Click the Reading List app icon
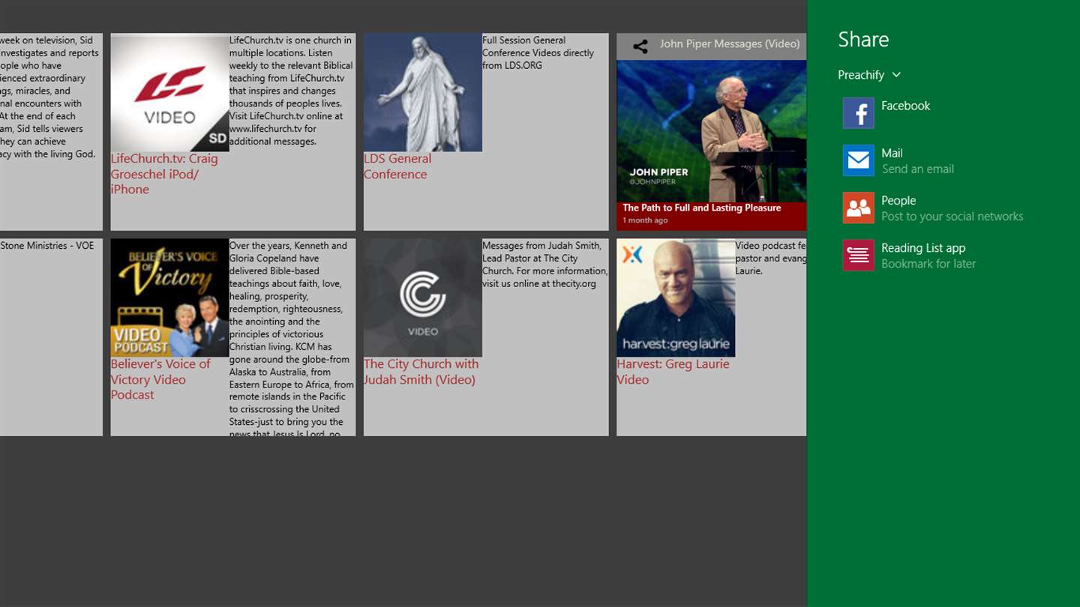The height and width of the screenshot is (607, 1080). click(x=858, y=255)
